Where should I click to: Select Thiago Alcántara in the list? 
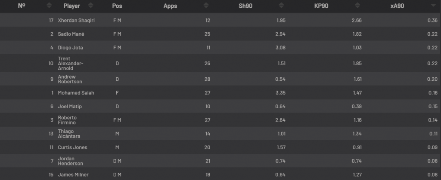69,134
